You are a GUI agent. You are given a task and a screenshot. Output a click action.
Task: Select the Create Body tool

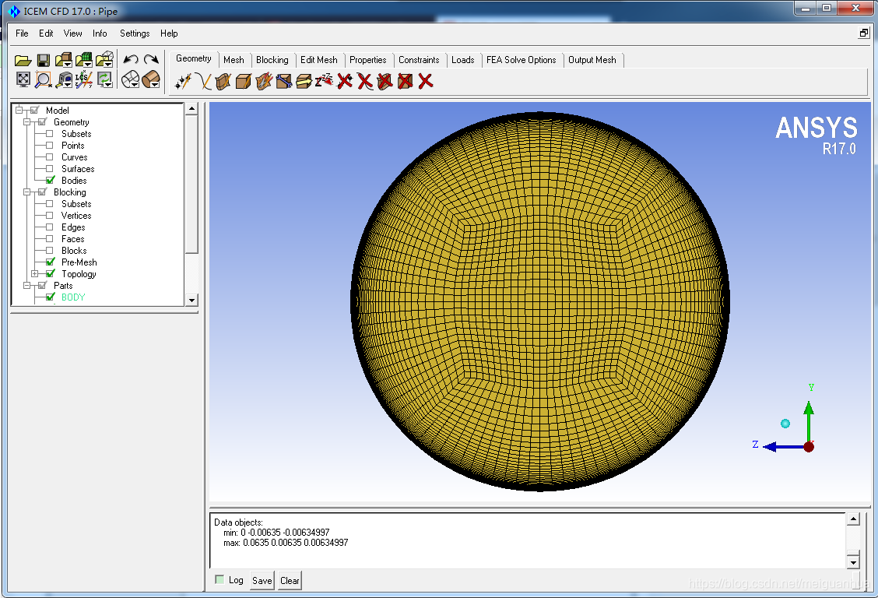pos(243,82)
